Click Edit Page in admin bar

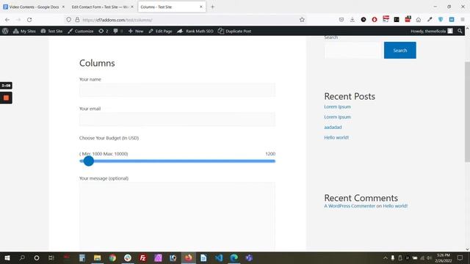pos(160,31)
